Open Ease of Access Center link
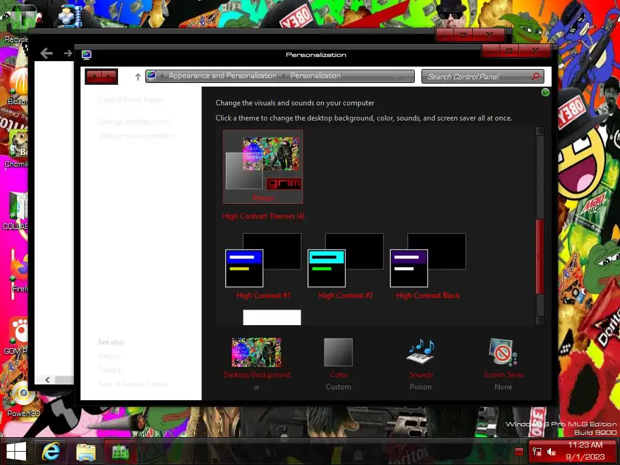 pos(133,384)
